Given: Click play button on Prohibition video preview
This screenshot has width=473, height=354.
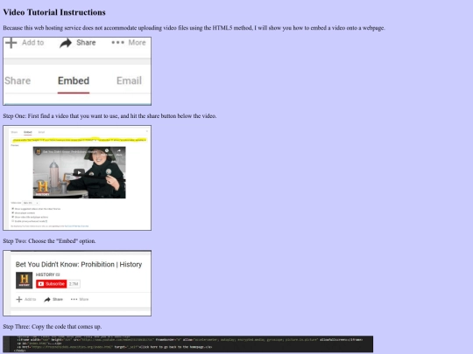Looking at the screenshot, I should coord(79,172).
